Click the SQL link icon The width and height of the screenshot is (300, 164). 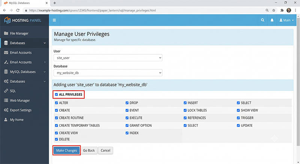(6, 91)
